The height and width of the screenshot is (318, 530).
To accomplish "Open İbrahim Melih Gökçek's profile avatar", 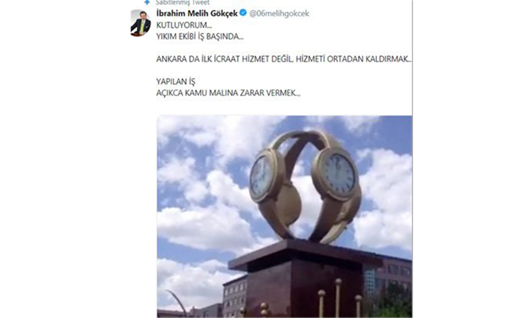I will [140, 23].
